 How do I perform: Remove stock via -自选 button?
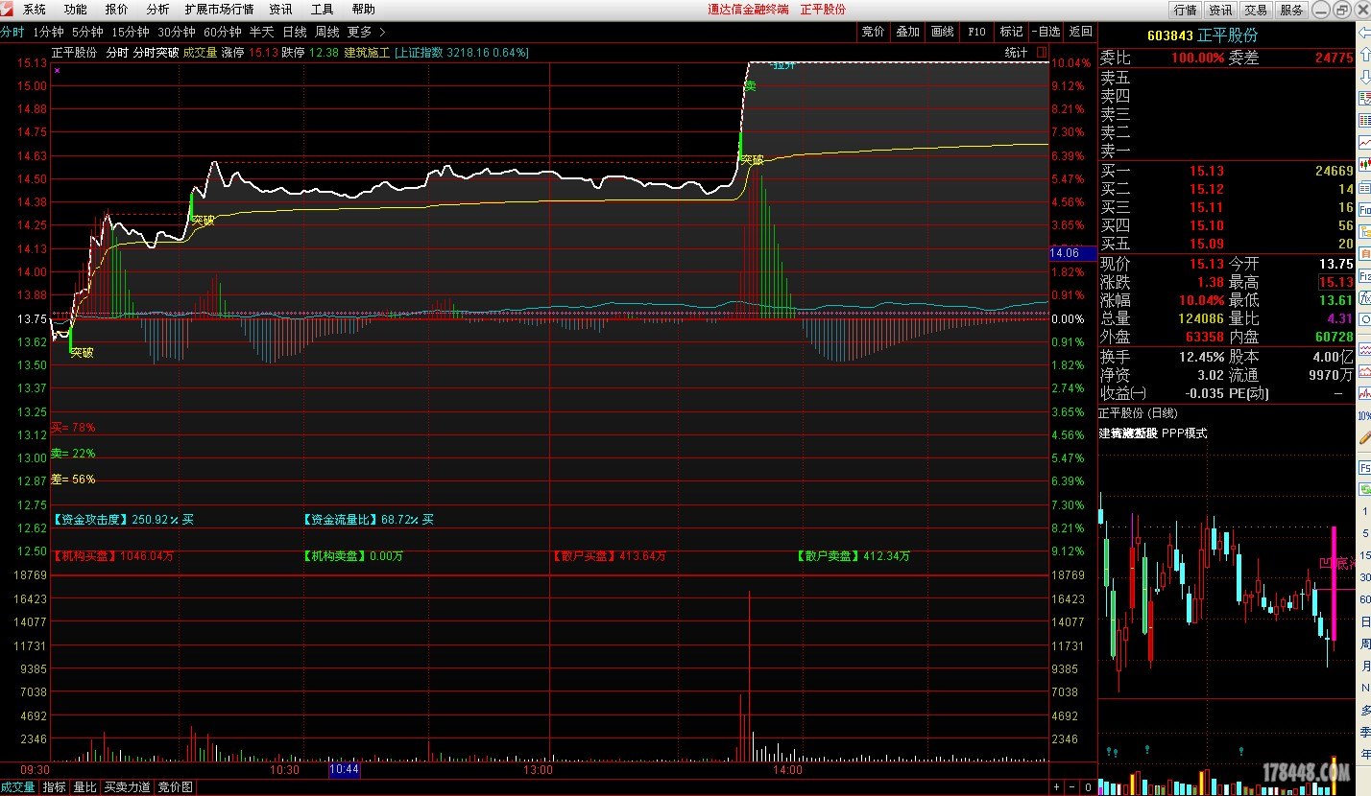pyautogui.click(x=1046, y=31)
